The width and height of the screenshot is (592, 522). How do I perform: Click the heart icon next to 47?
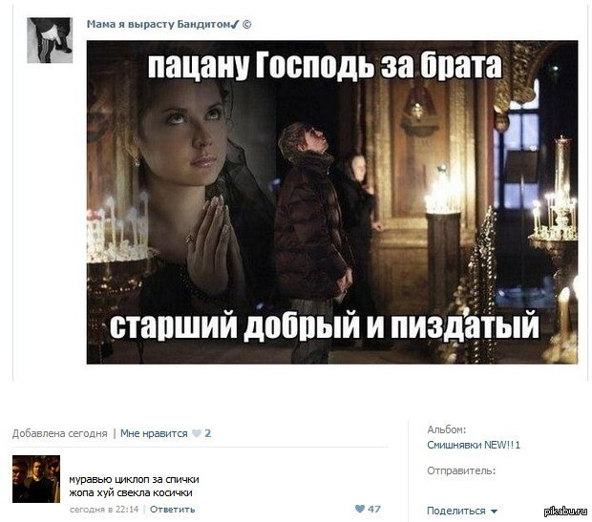[x=360, y=509]
